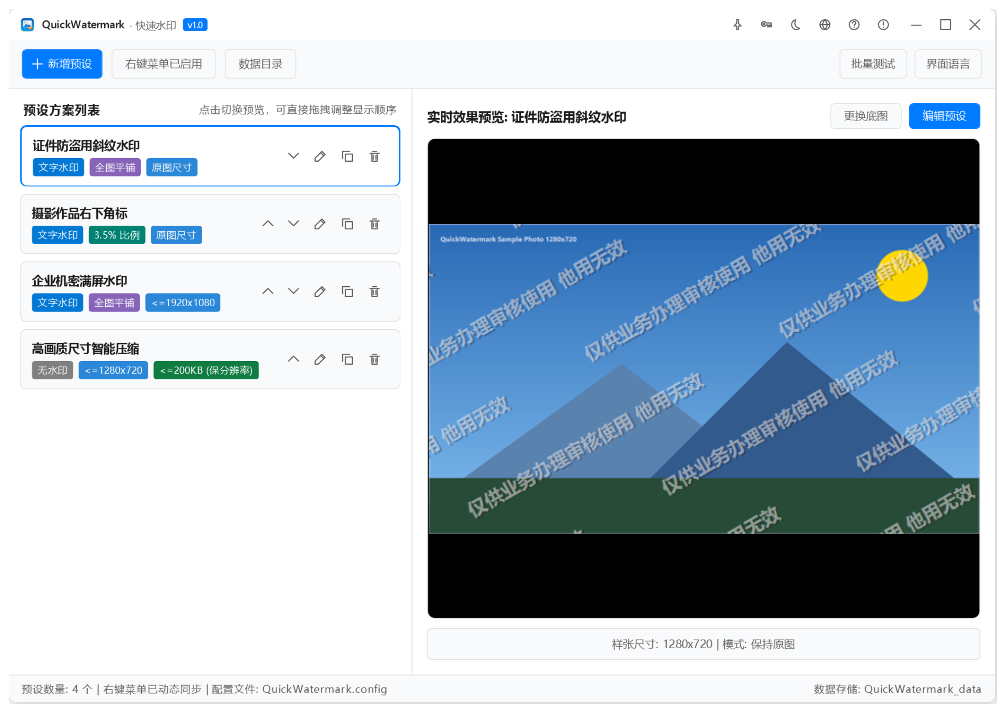The image size is (1006, 713).
Task: Delete the 证件防盗用斜纹水印 preset
Action: click(375, 156)
